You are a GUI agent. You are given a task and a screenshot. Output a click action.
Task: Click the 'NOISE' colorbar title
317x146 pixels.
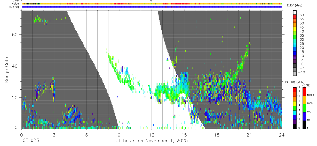point(305,85)
